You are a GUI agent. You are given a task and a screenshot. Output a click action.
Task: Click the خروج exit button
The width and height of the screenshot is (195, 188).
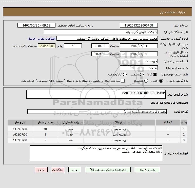click(41, 170)
